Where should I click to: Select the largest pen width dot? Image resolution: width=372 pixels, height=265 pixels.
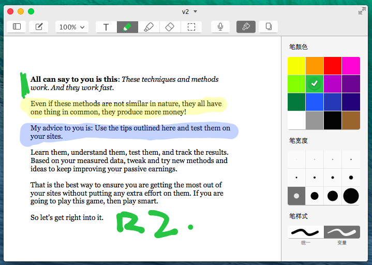pyautogui.click(x=351, y=196)
